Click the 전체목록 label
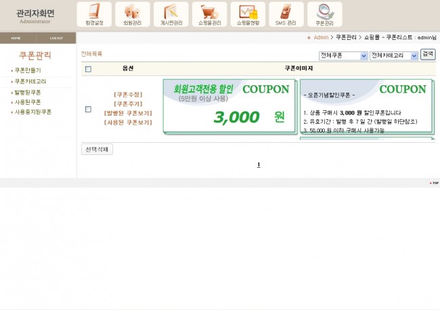Screen dimensions: 440x310 coord(91,54)
